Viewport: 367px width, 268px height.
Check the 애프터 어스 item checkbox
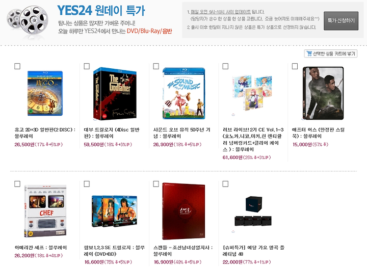coord(295,66)
